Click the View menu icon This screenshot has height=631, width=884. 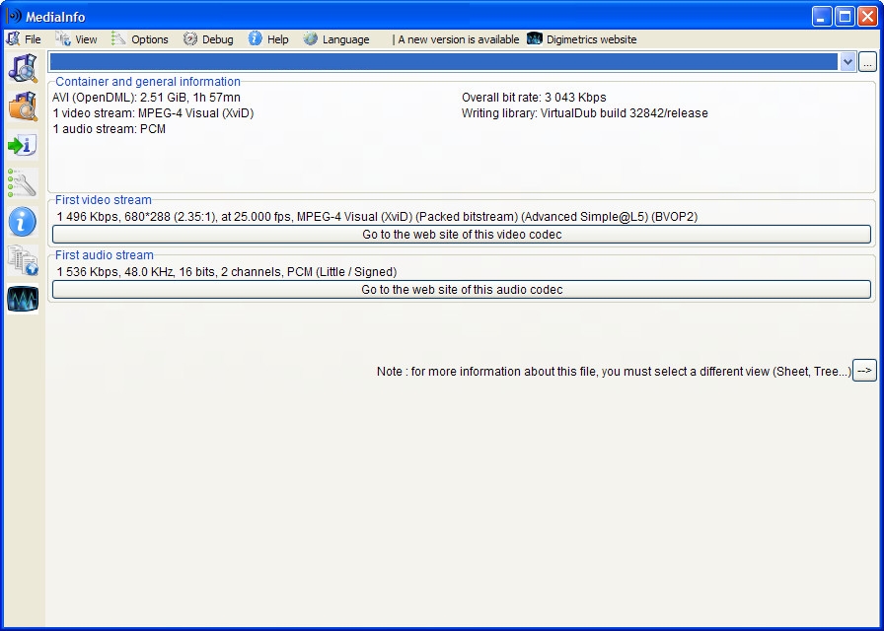tap(63, 38)
